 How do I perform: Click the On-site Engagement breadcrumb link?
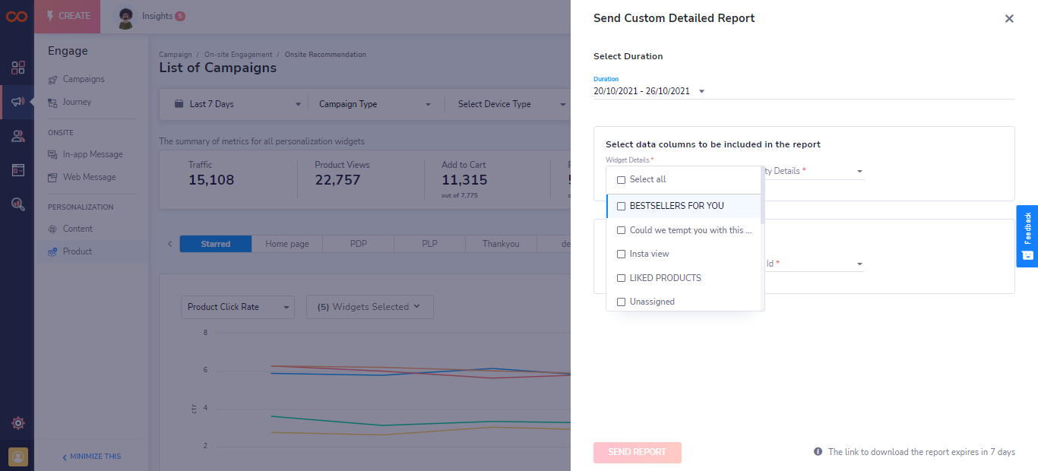238,55
